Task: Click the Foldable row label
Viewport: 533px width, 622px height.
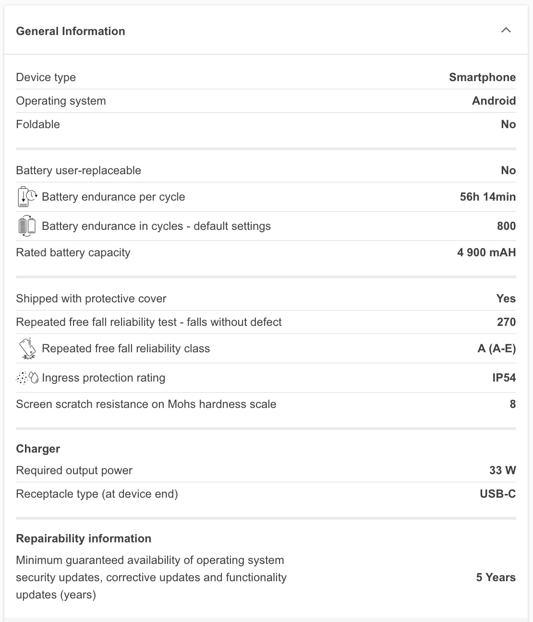Action: (x=38, y=124)
